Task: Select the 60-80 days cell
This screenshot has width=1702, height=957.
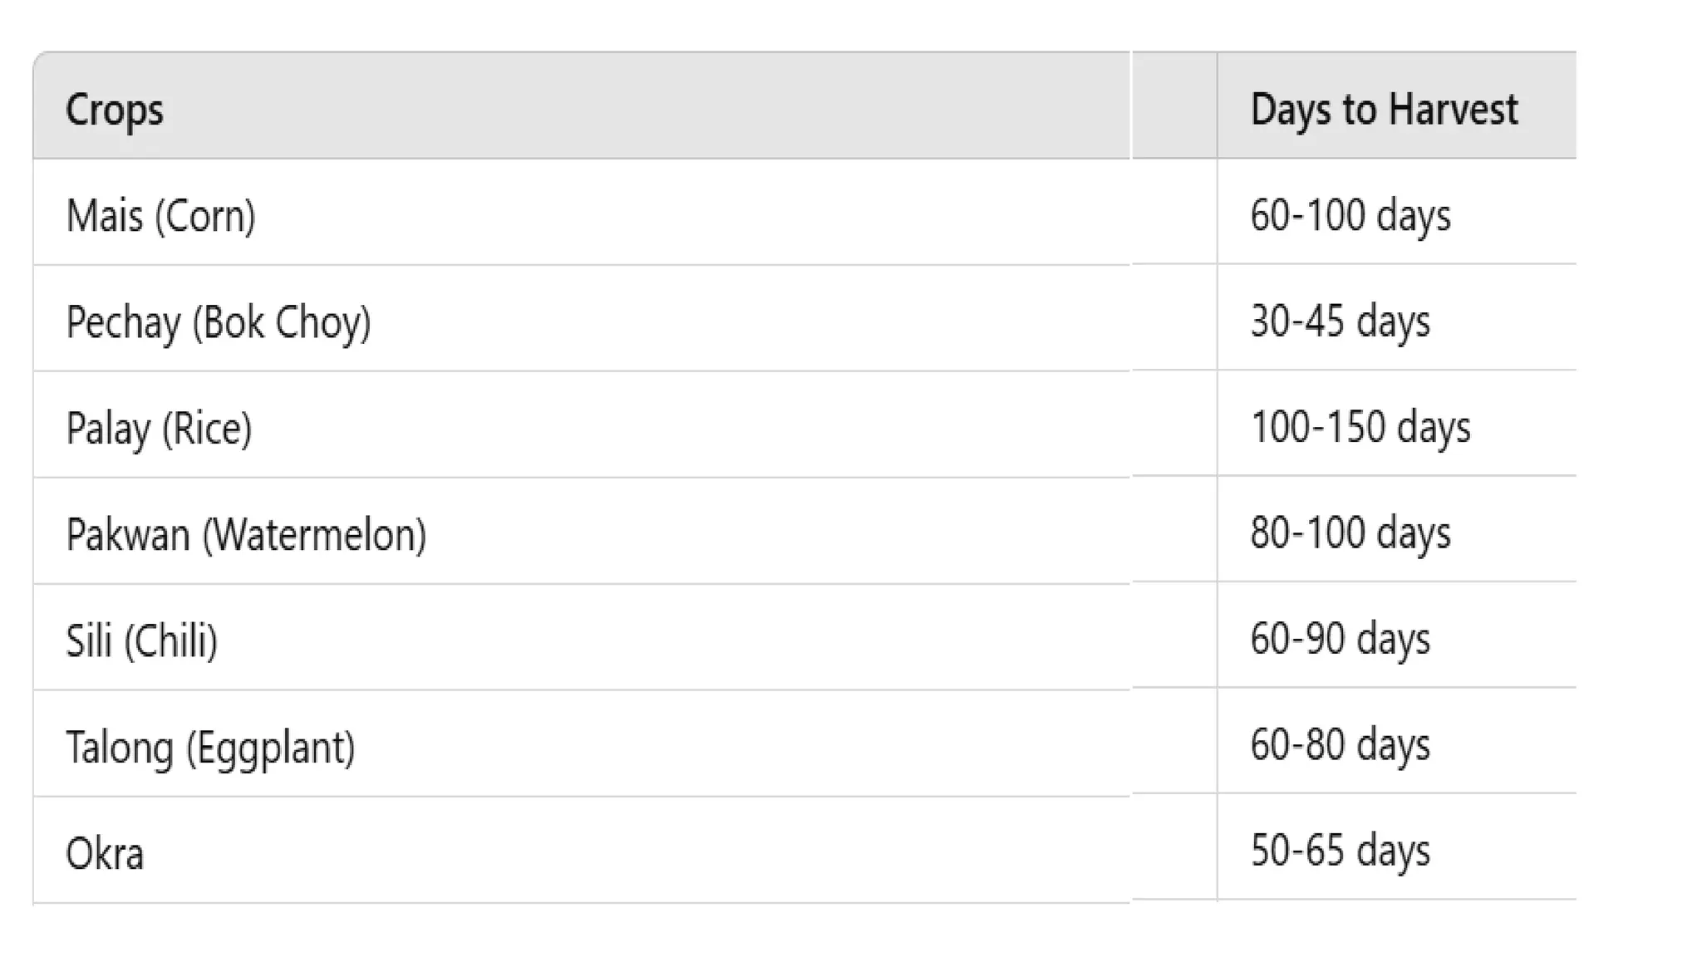Action: pyautogui.click(x=1340, y=744)
